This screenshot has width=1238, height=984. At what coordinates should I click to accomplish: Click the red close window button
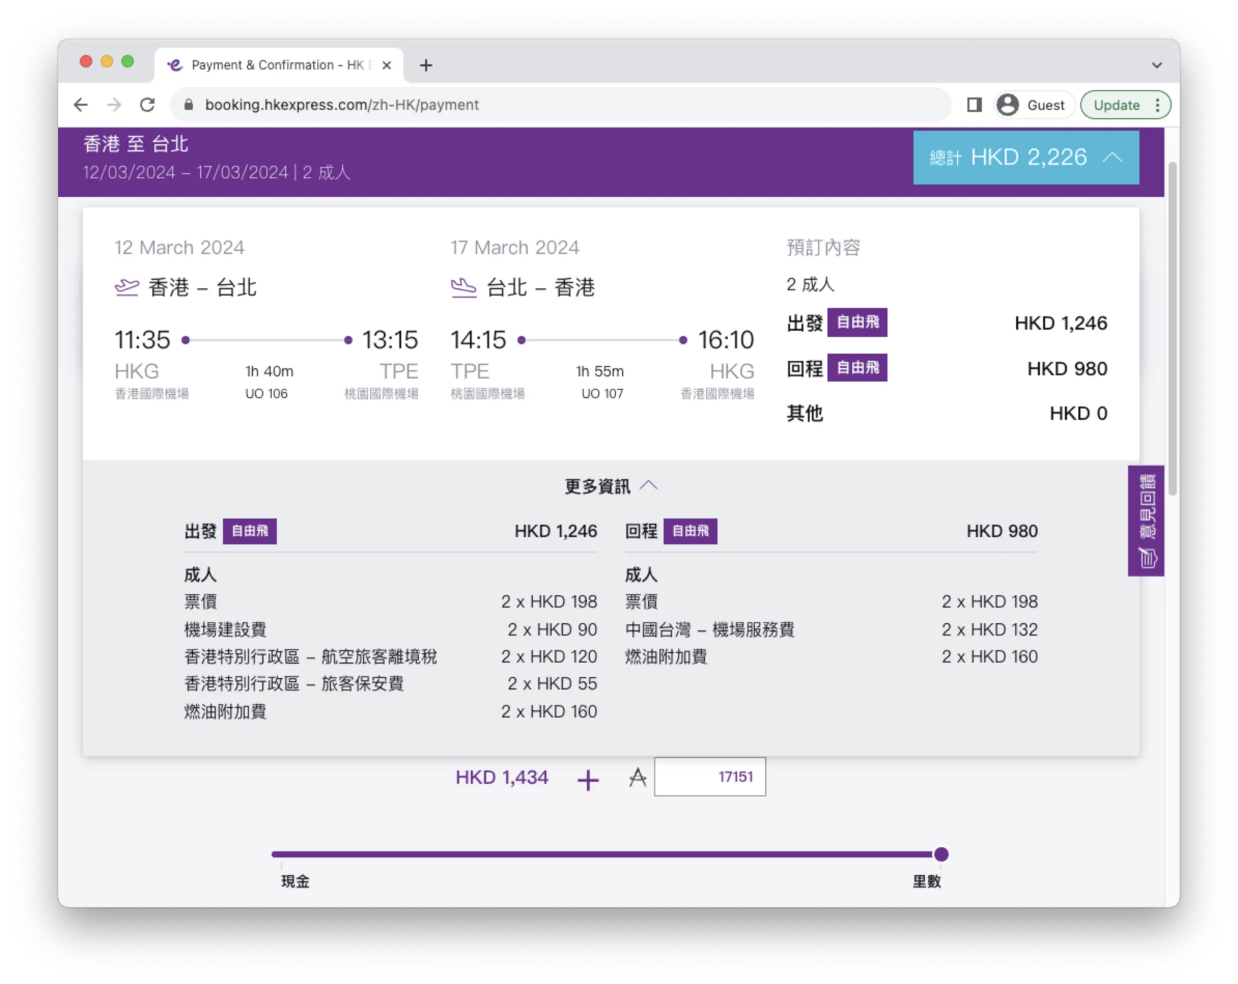(x=86, y=61)
